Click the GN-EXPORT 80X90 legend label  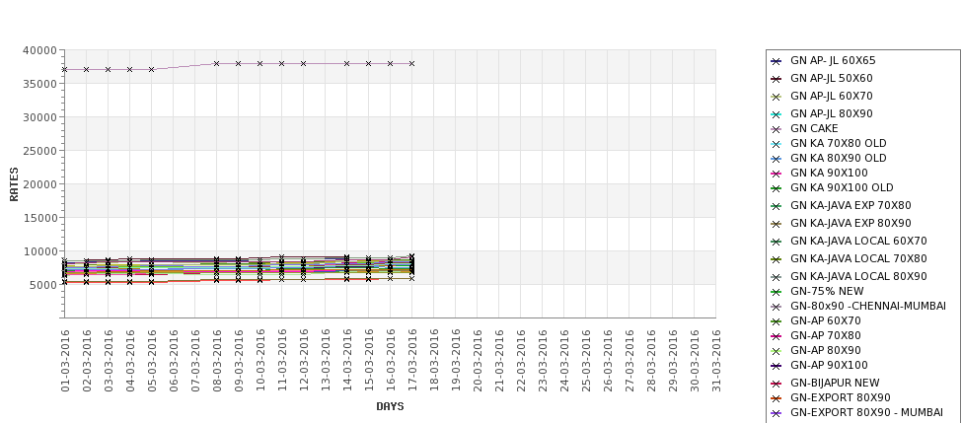click(x=841, y=398)
